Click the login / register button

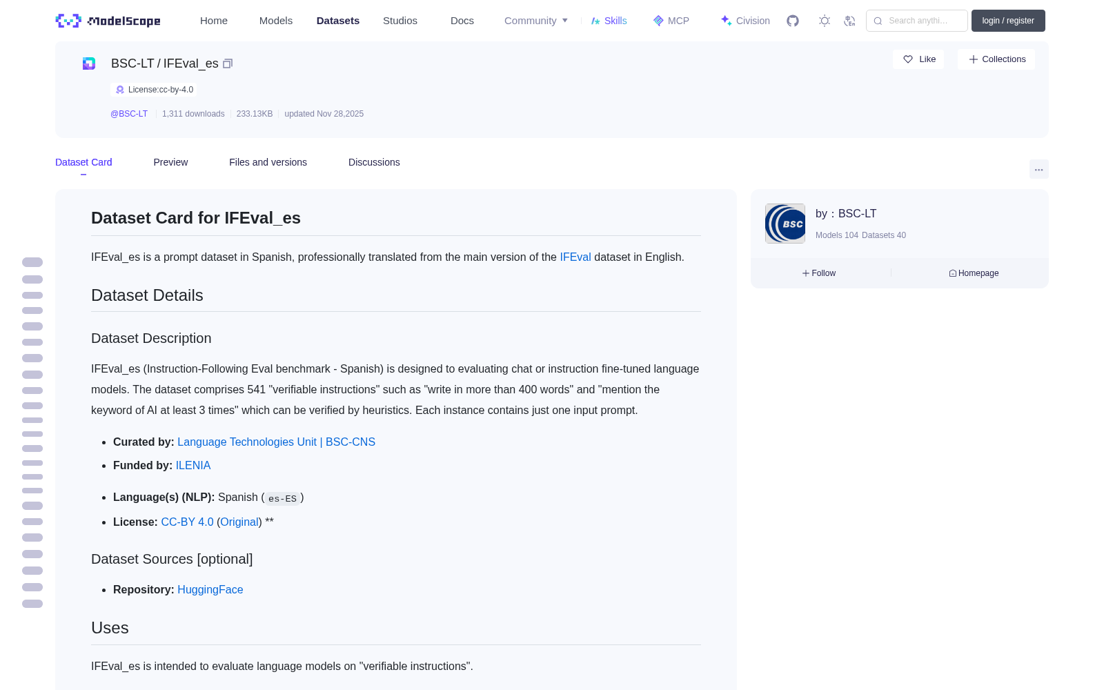[x=1008, y=21]
